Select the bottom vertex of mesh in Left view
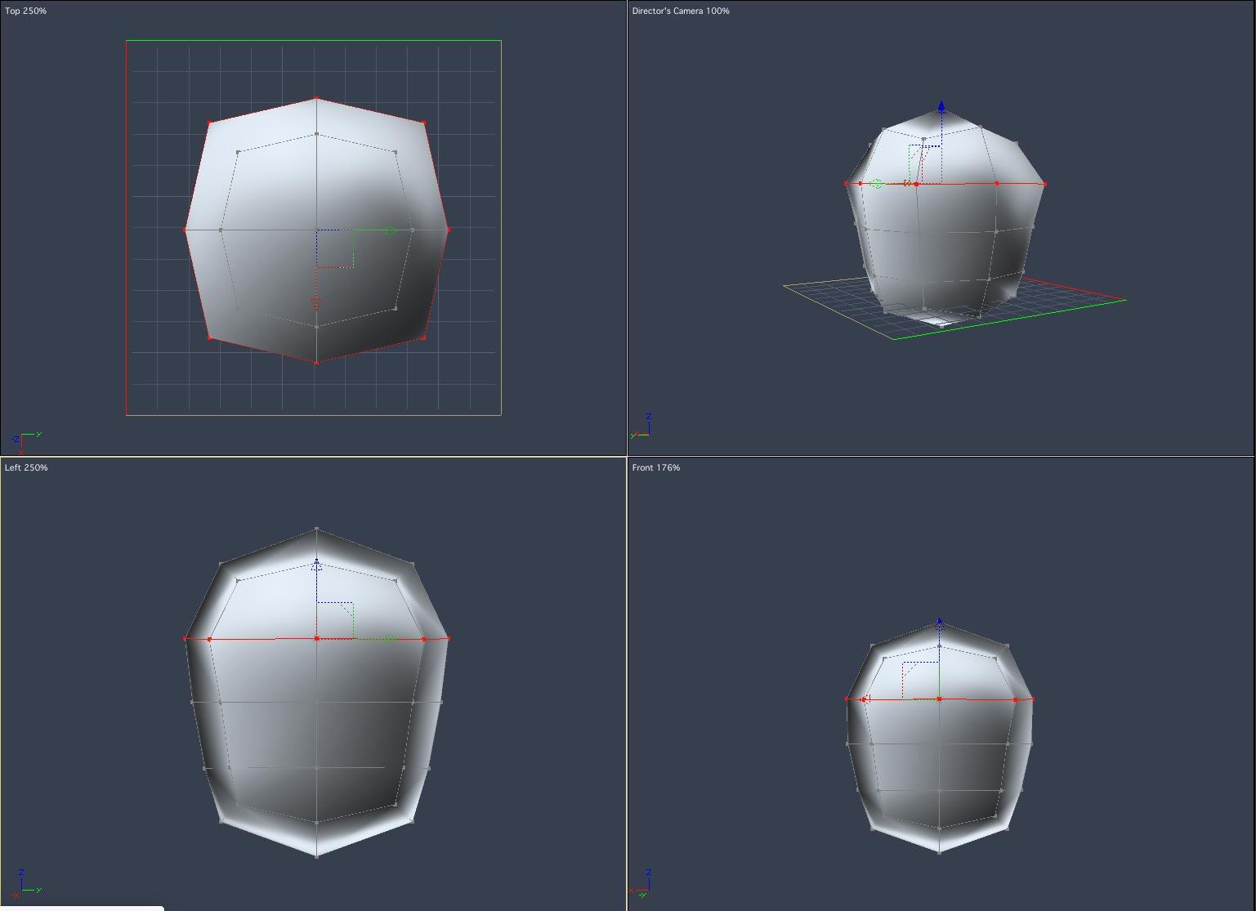This screenshot has height=911, width=1256. pyautogui.click(x=316, y=855)
